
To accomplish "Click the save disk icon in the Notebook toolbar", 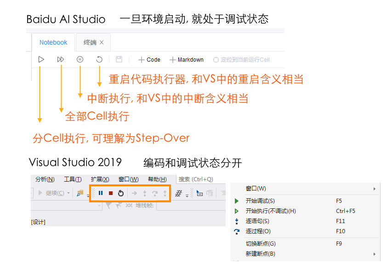I will pos(119,59).
